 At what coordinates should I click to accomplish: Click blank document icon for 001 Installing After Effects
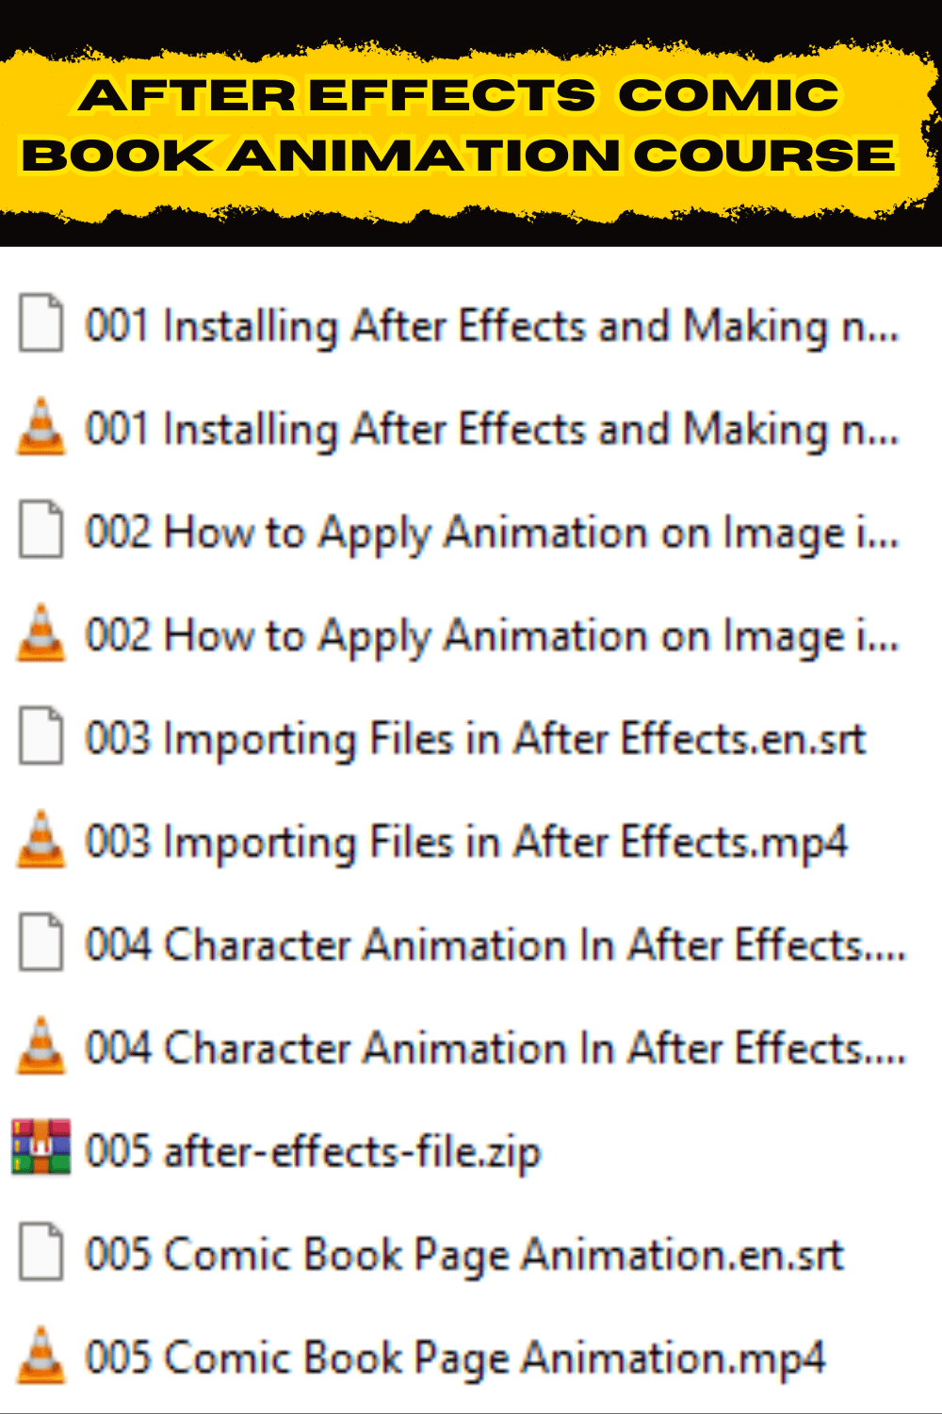[x=41, y=323]
